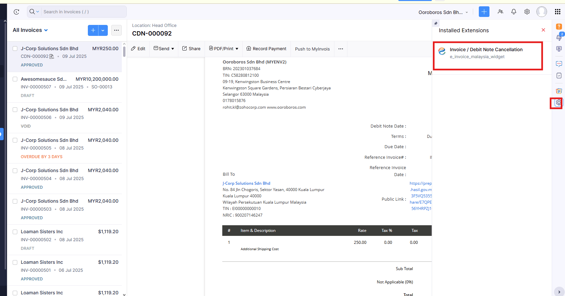Open the settings gear in top bar
The height and width of the screenshot is (296, 565).
pos(527,12)
